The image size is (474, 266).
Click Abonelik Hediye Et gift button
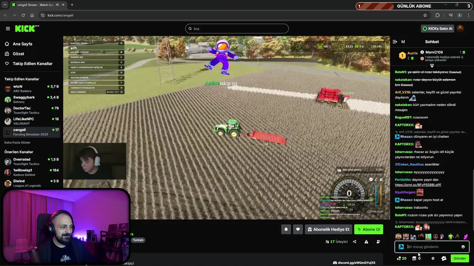(x=328, y=229)
